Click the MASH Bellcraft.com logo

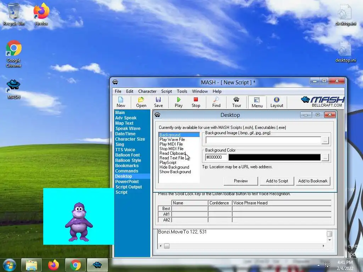point(323,102)
